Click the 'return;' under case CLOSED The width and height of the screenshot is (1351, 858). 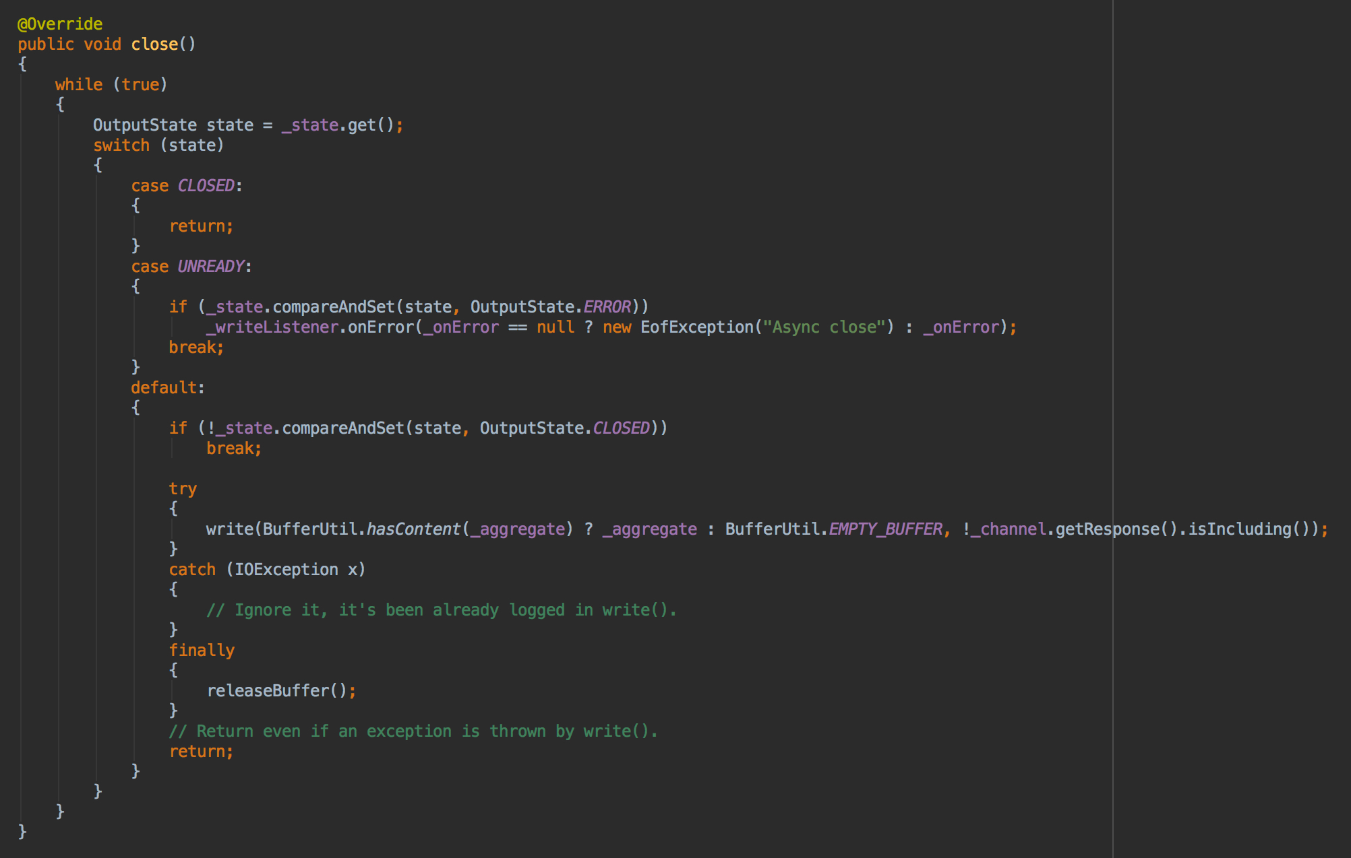pos(201,226)
